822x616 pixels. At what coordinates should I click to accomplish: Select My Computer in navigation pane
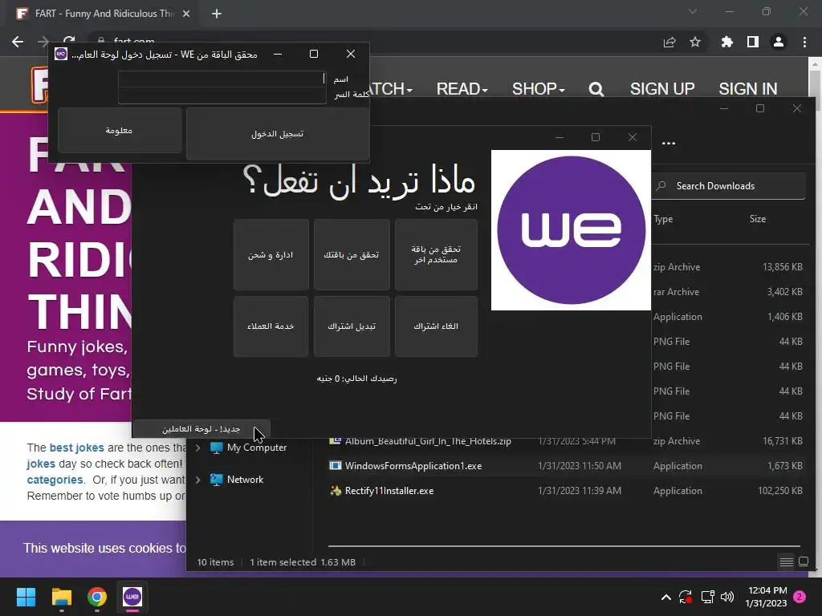[x=256, y=448]
